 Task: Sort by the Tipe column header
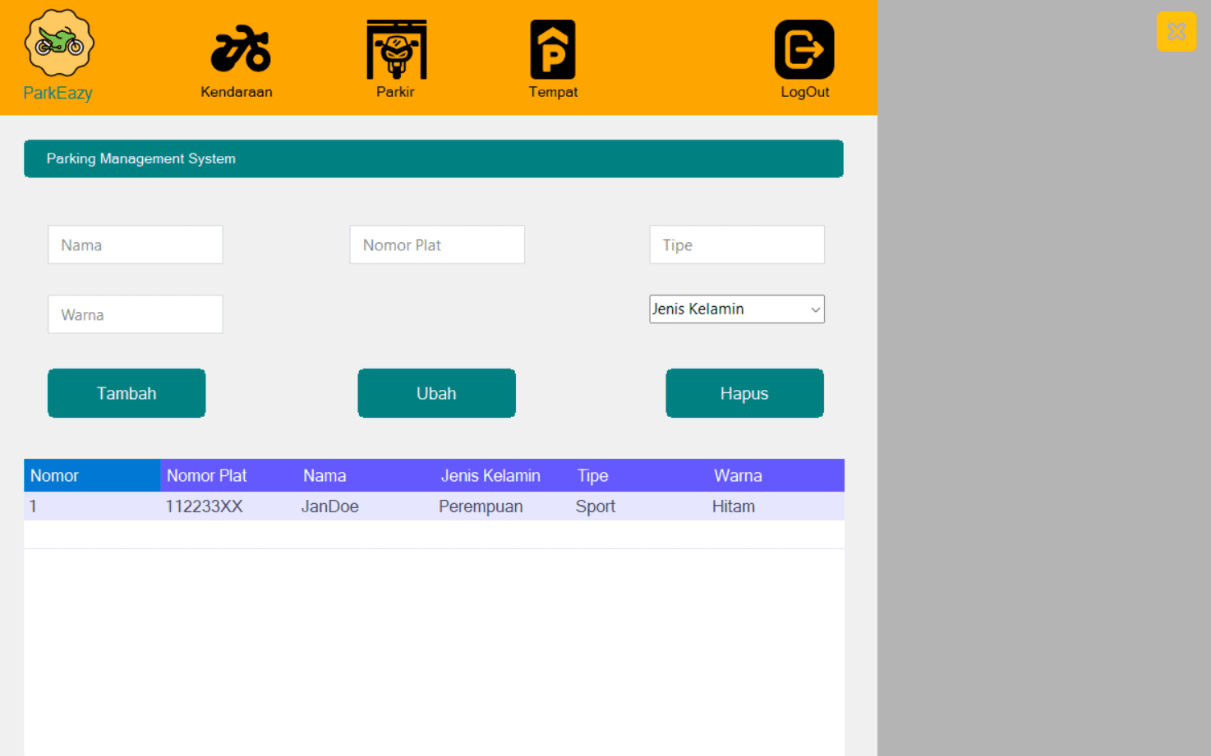coord(638,475)
